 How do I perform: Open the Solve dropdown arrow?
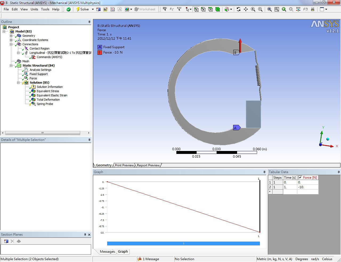93,9
